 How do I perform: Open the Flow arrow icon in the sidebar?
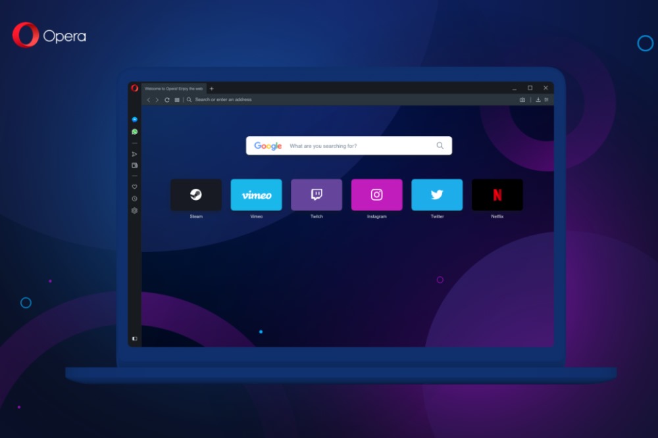tap(135, 154)
